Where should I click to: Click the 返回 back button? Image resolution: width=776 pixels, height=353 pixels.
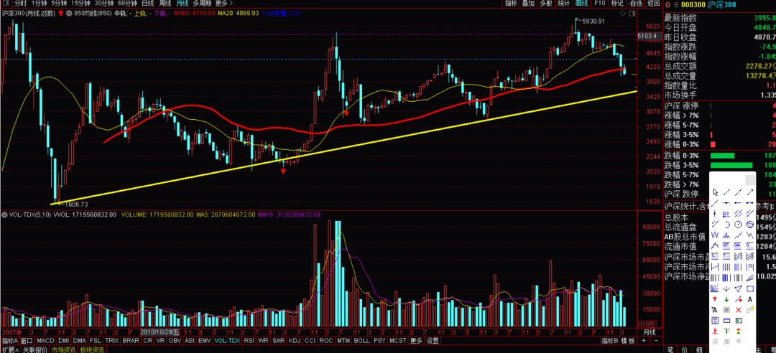coord(652,4)
